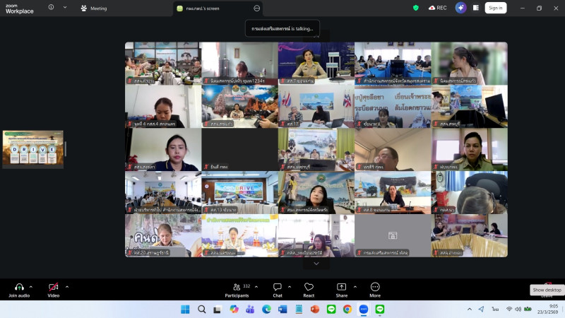Expand the Participants options caret
The height and width of the screenshot is (318, 565).
[258, 287]
